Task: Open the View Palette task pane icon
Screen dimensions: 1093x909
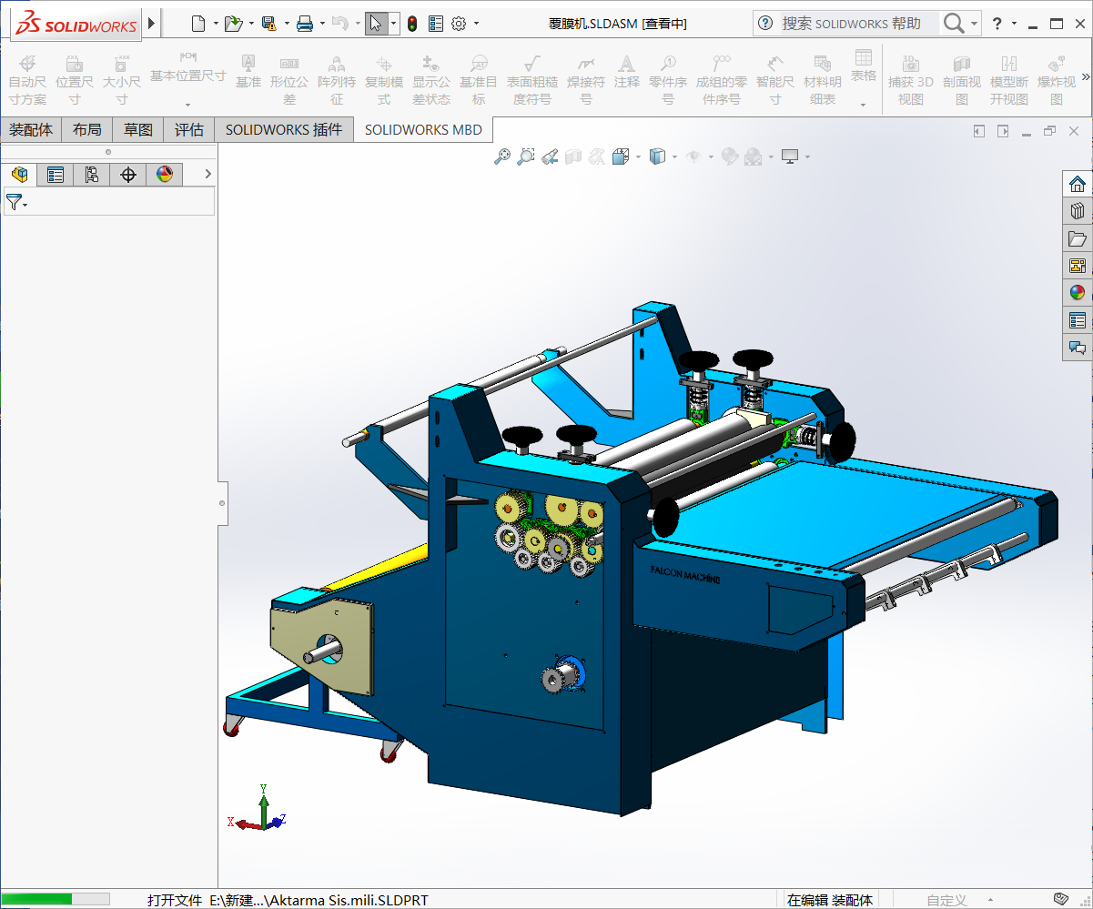Action: click(1078, 266)
